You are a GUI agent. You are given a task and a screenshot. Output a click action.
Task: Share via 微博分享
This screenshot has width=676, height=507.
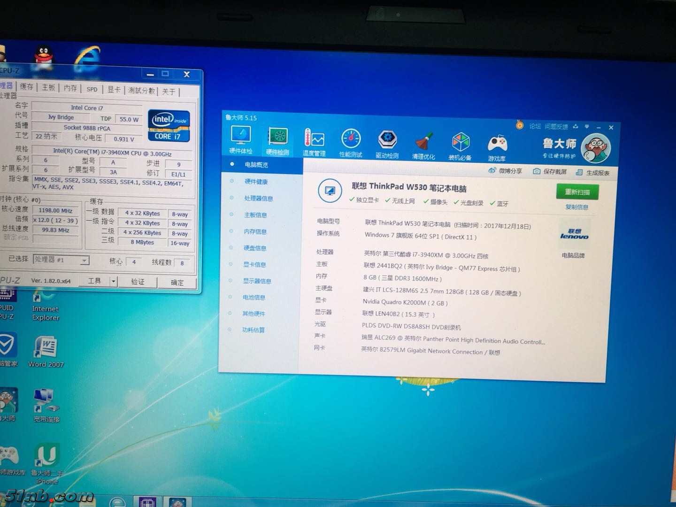pos(505,171)
